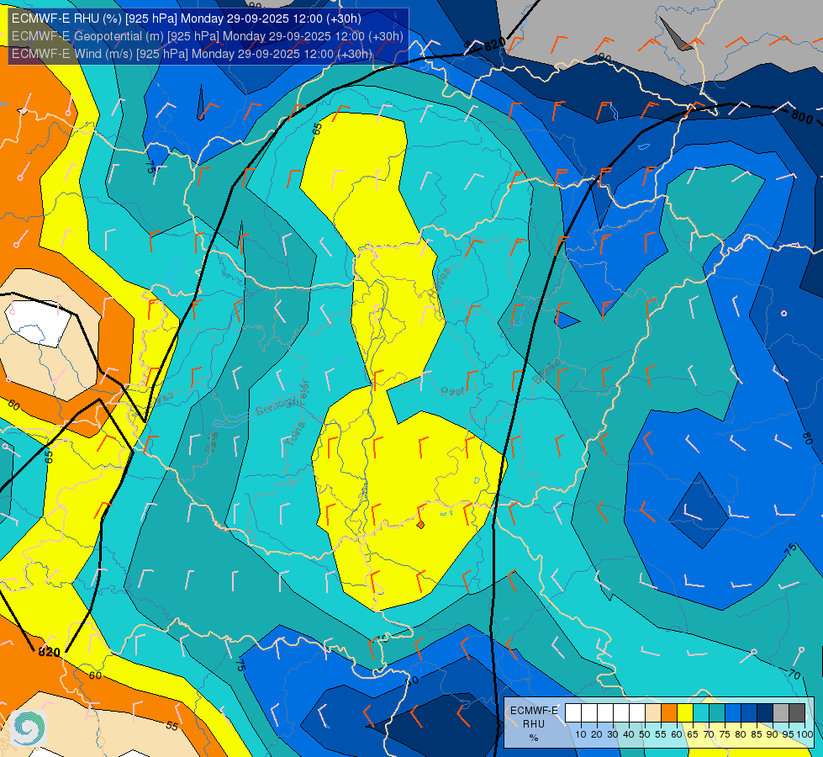The width and height of the screenshot is (823, 757).
Task: Pick the teal 70-75 legend swatch
Action: [x=717, y=713]
